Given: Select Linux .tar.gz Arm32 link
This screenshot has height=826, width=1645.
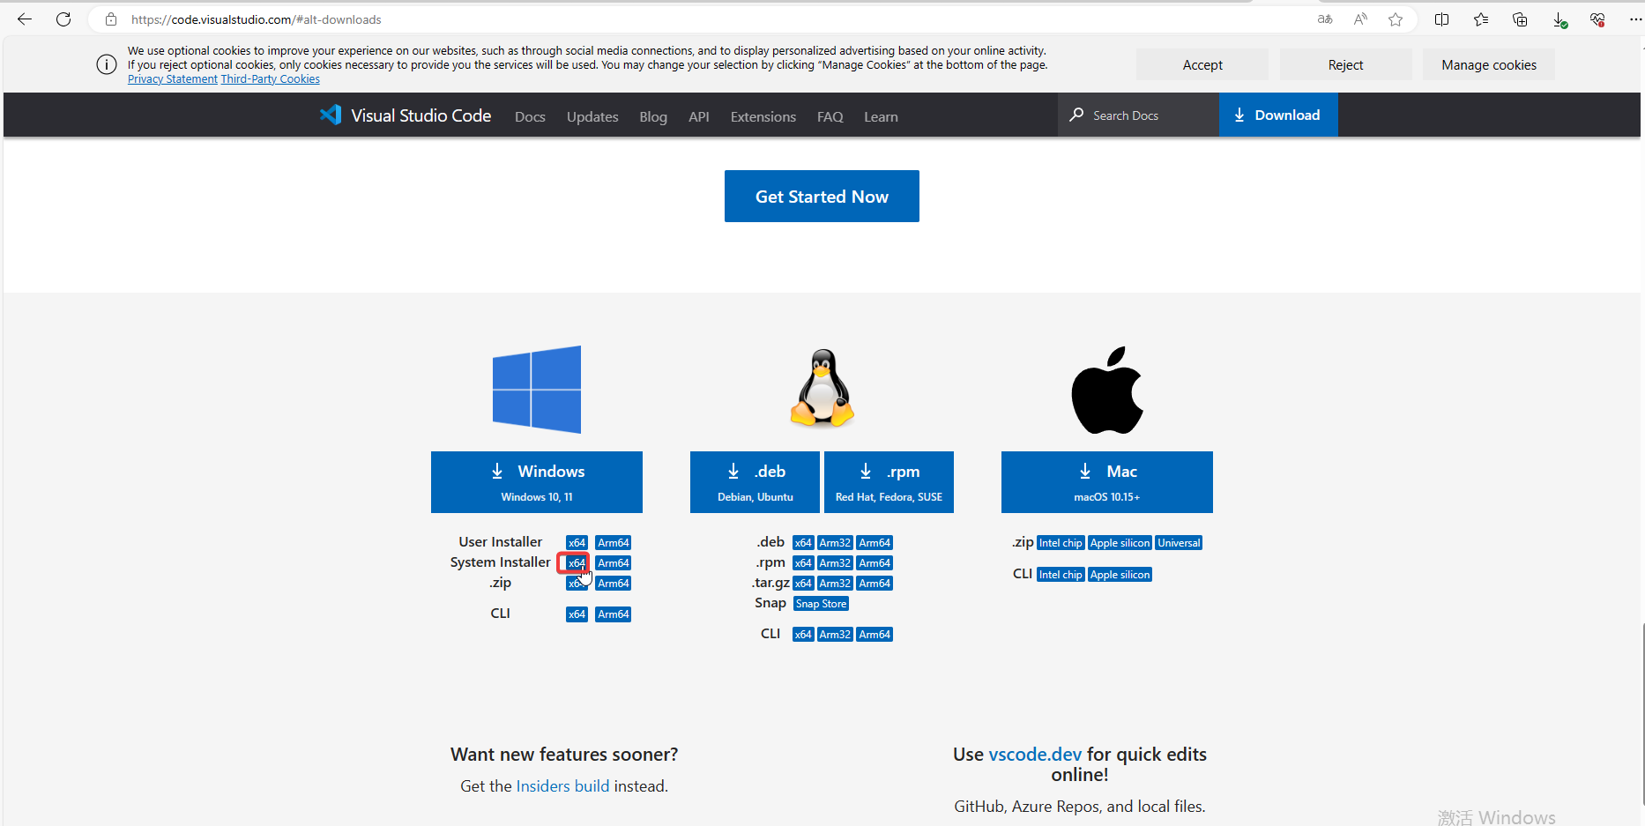Looking at the screenshot, I should [835, 584].
